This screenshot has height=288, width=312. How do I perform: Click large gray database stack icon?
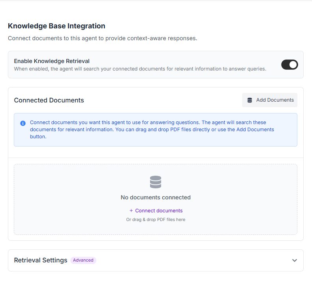[155, 182]
